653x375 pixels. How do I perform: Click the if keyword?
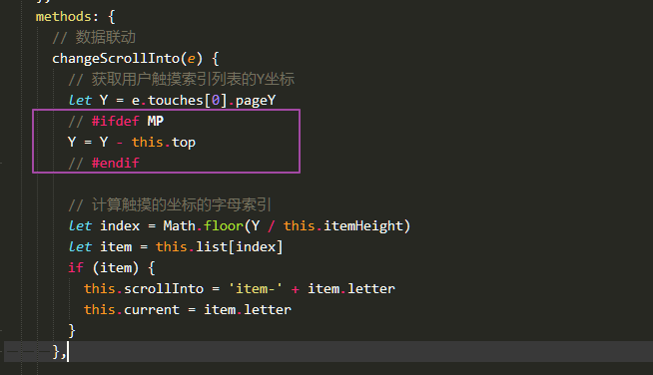click(76, 267)
